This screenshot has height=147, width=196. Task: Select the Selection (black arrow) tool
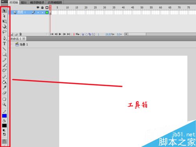4,11
